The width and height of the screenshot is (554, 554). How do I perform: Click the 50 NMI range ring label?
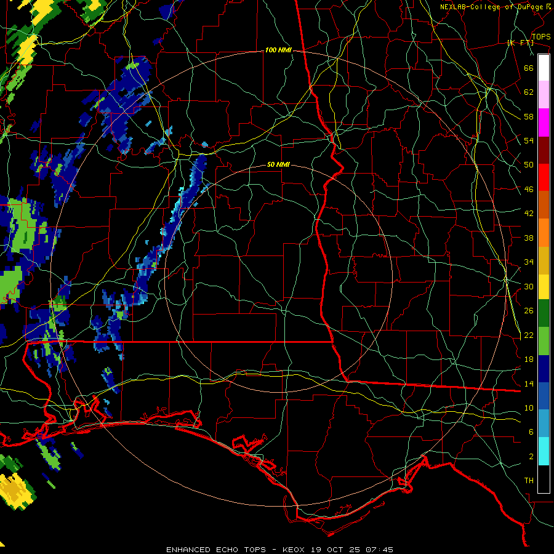pos(278,164)
